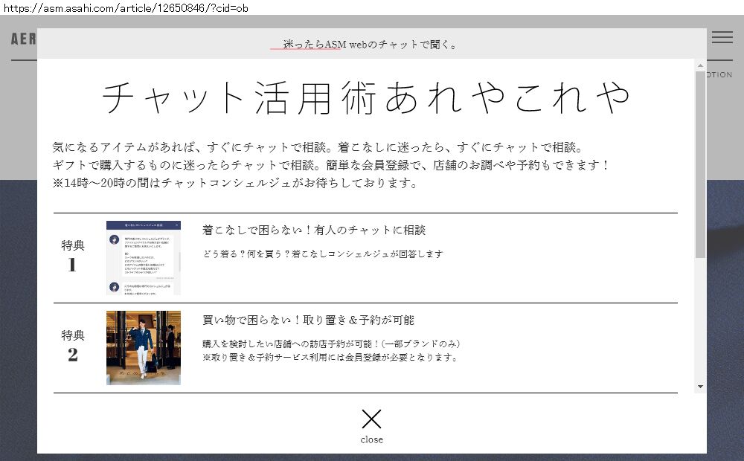The width and height of the screenshot is (744, 461).
Task: Click the "close" text label below the X
Action: point(371,439)
